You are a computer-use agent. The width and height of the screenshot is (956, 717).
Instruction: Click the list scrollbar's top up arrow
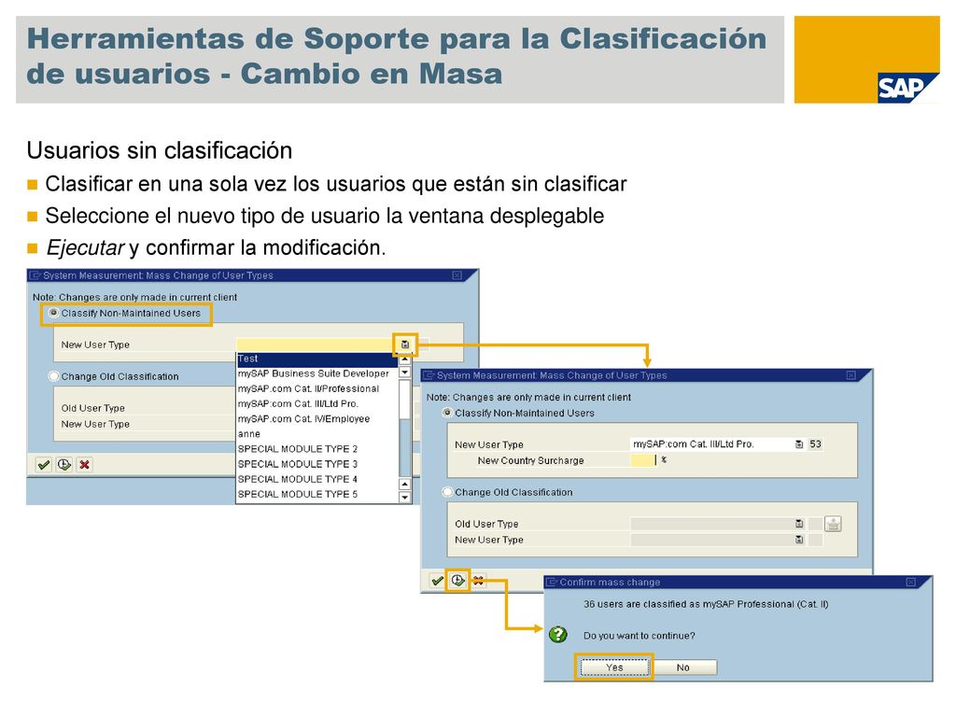point(405,359)
